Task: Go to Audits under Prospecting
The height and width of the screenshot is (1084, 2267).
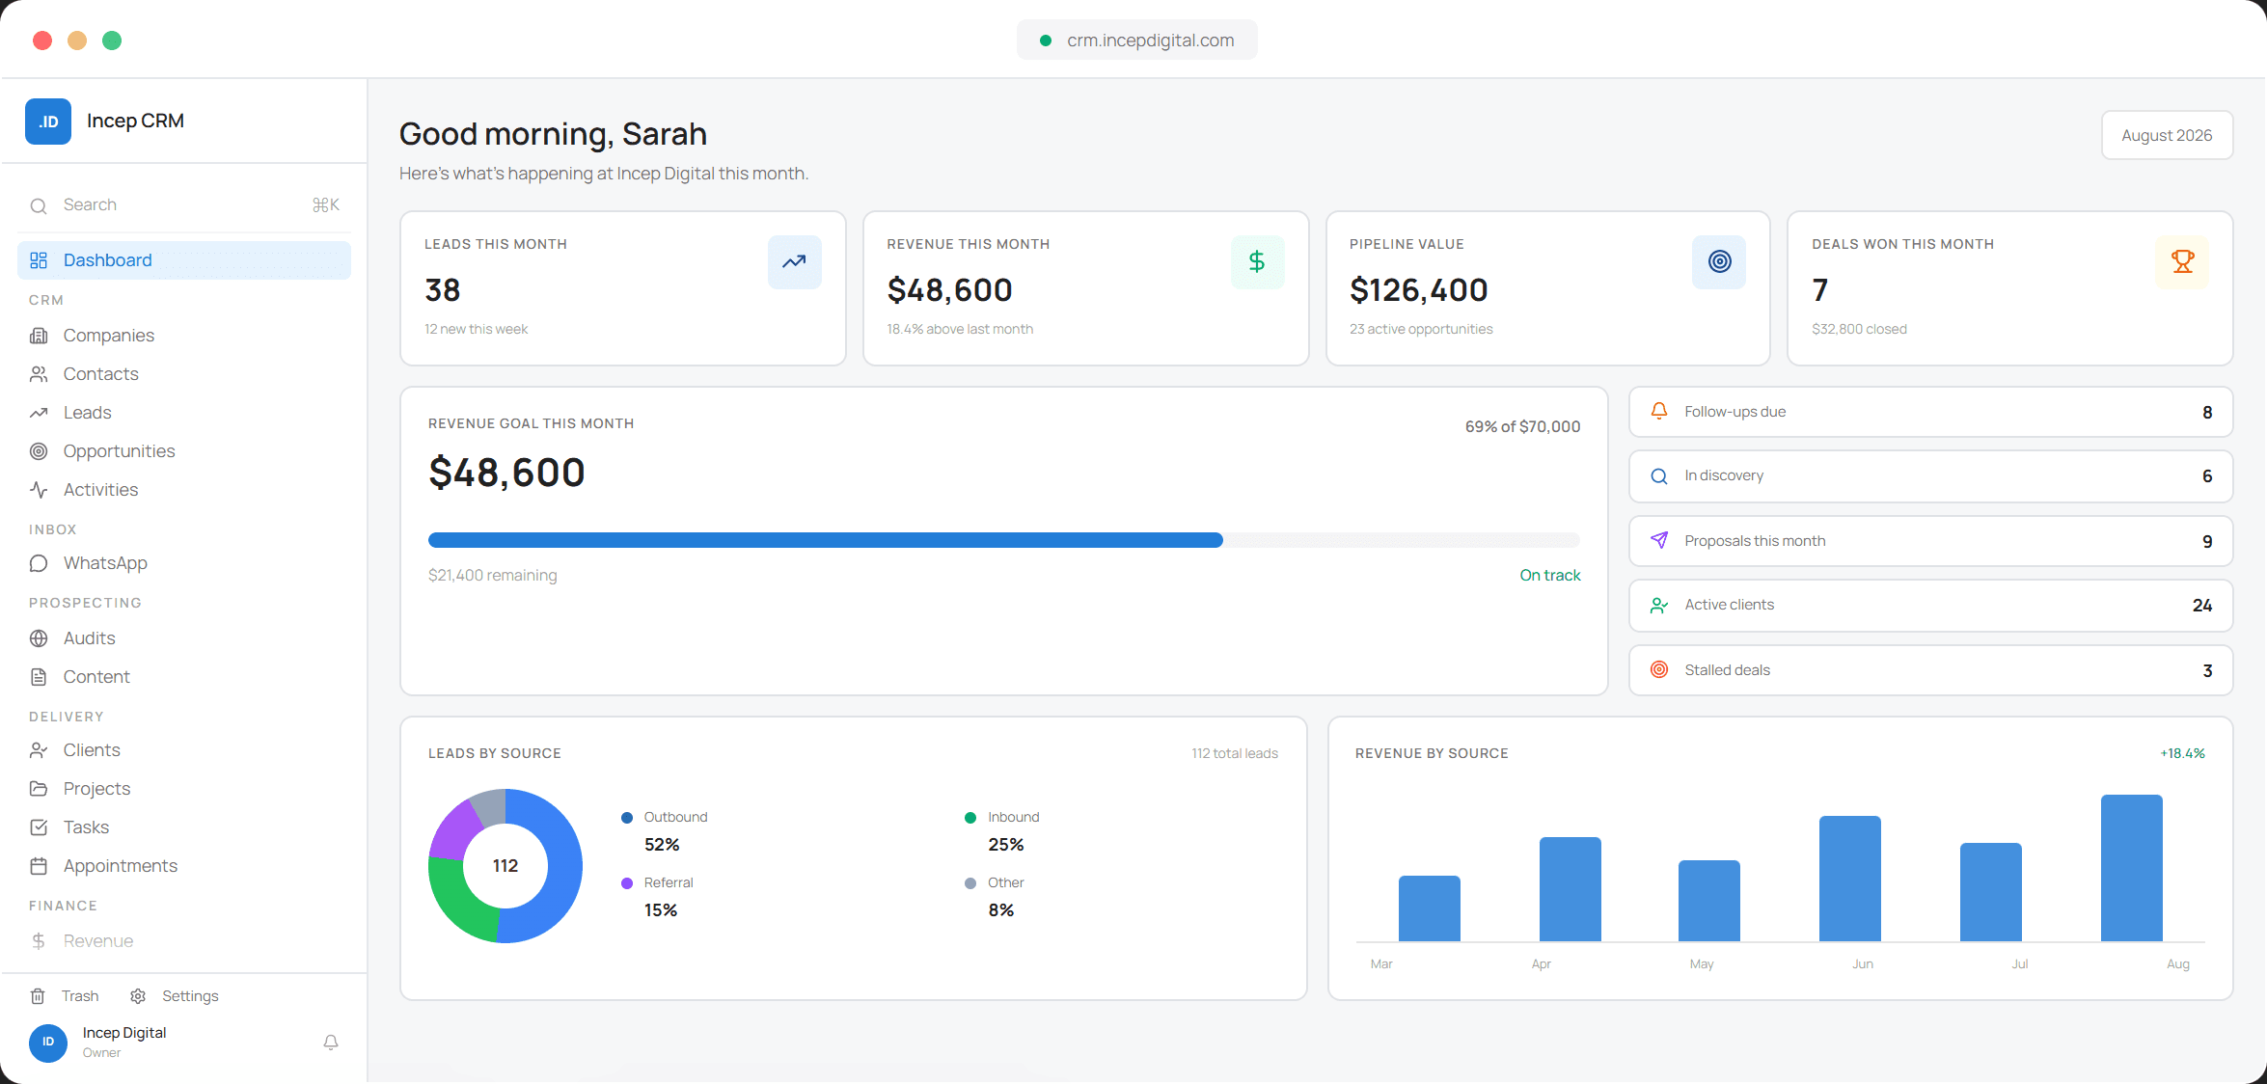Action: [184, 638]
